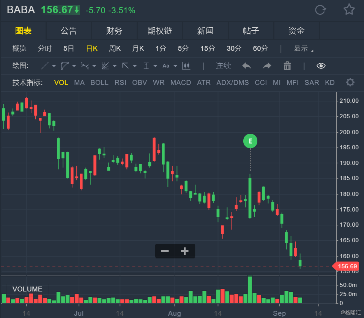This screenshot has width=364, height=318.
Task: Toggle the VOL indicator
Action: click(61, 83)
